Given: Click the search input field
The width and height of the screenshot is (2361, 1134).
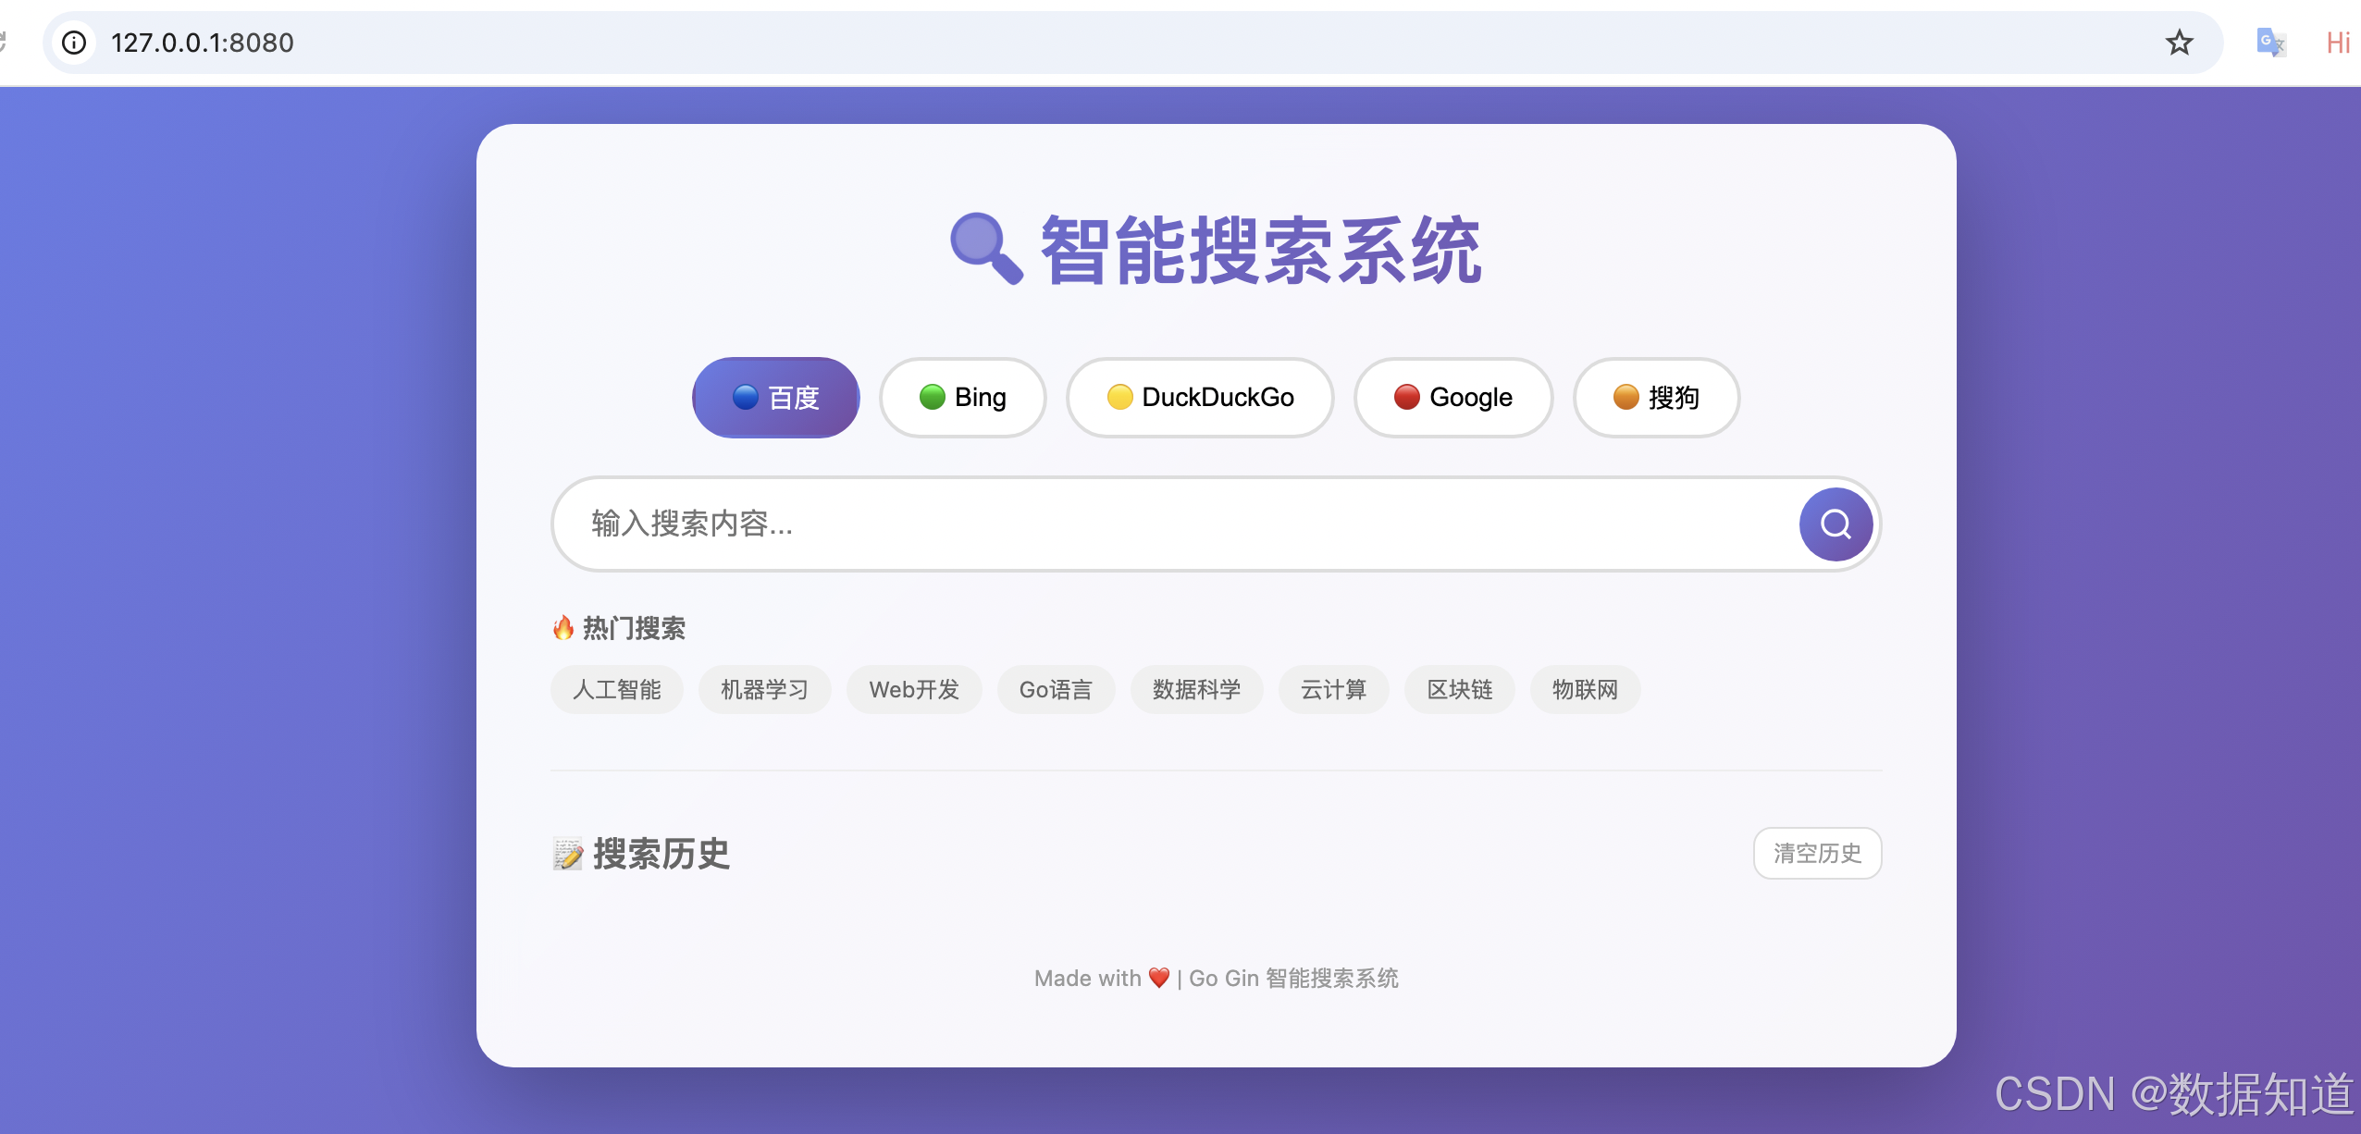Looking at the screenshot, I should click(1110, 524).
